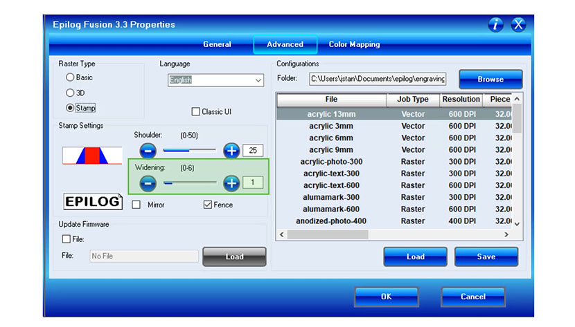Decrease Widening with the minus button
The image size is (575, 327).
pos(148,183)
